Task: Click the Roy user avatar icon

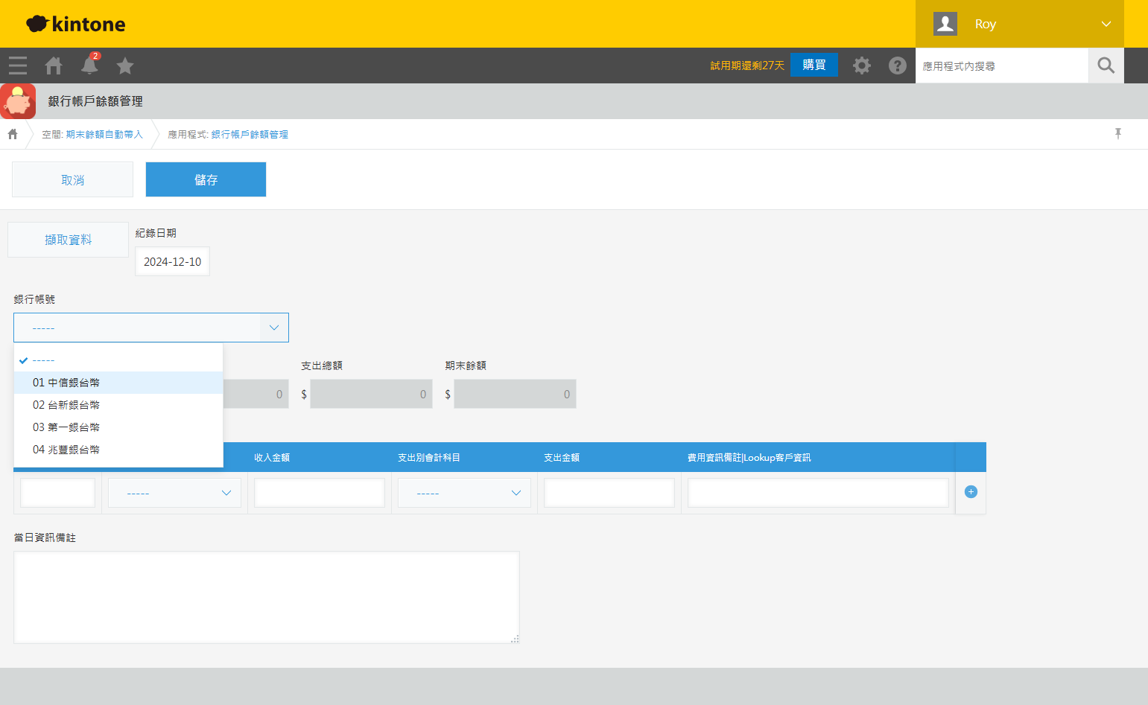Action: tap(945, 24)
